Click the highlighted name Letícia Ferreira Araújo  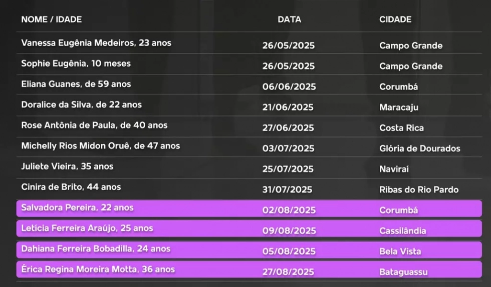(x=87, y=228)
